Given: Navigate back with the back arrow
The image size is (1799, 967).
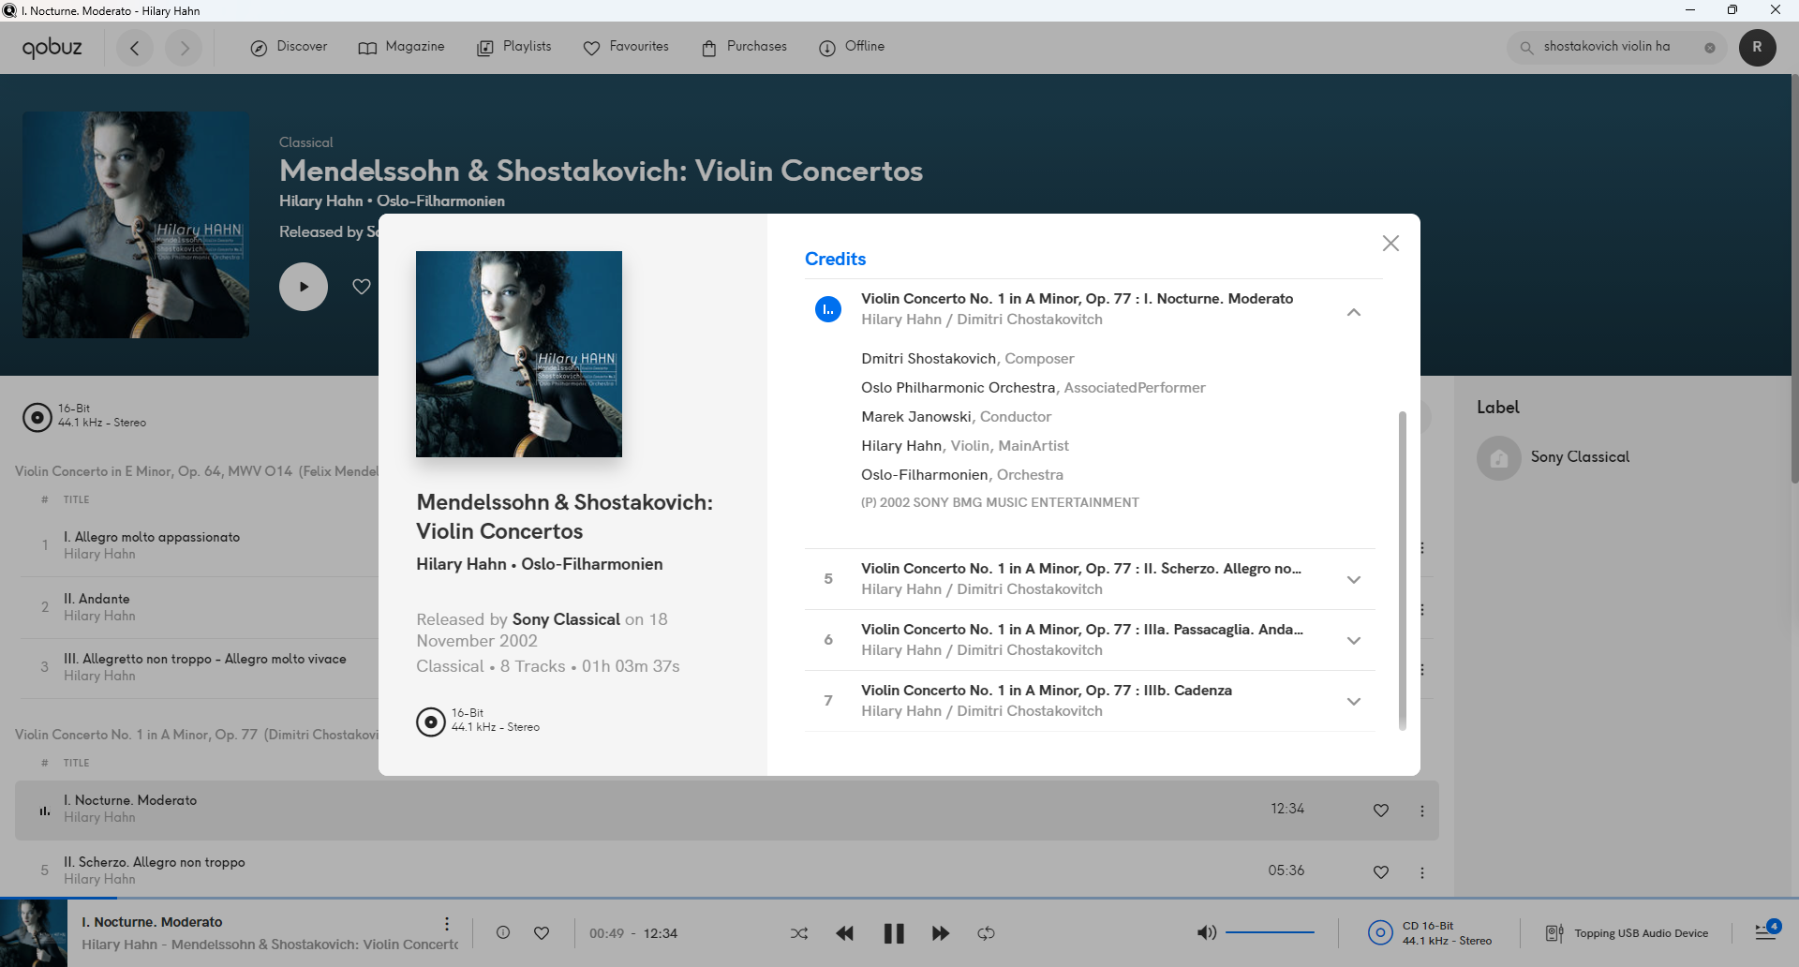Looking at the screenshot, I should [135, 48].
